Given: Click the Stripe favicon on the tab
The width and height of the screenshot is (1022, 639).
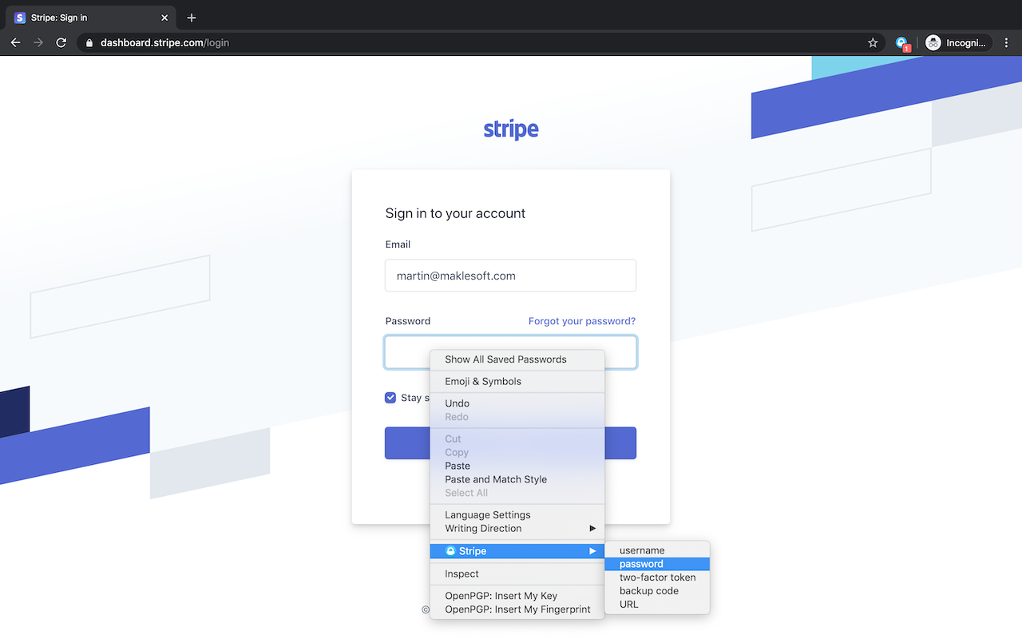Looking at the screenshot, I should [x=20, y=18].
